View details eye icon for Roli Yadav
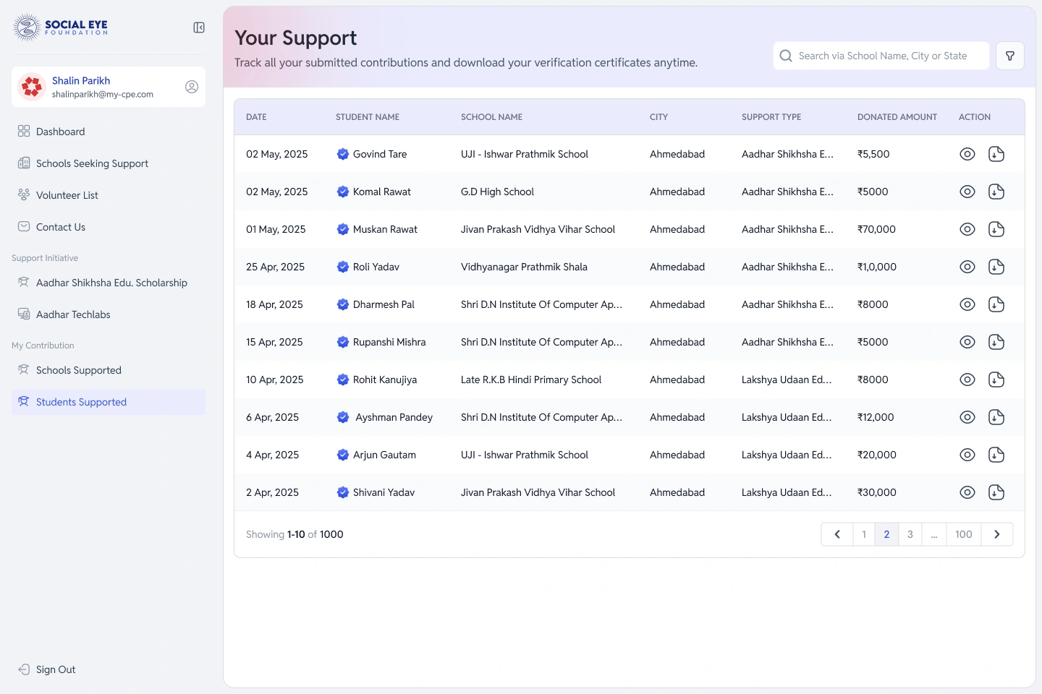This screenshot has height=694, width=1042. (967, 267)
